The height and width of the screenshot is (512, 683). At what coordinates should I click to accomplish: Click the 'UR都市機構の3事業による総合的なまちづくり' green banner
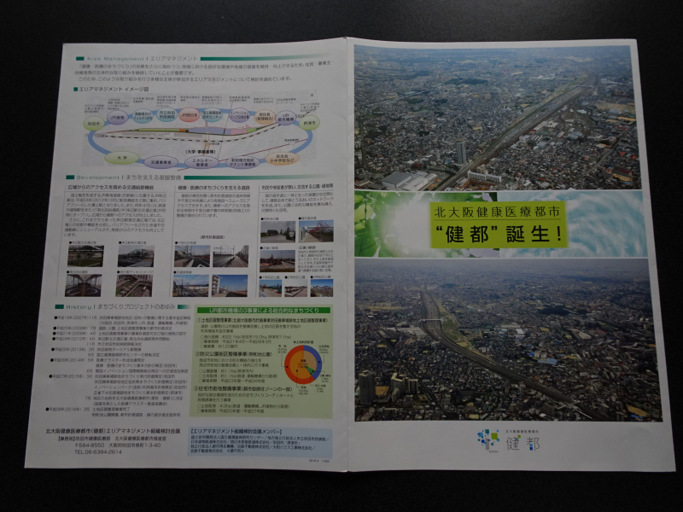264,311
